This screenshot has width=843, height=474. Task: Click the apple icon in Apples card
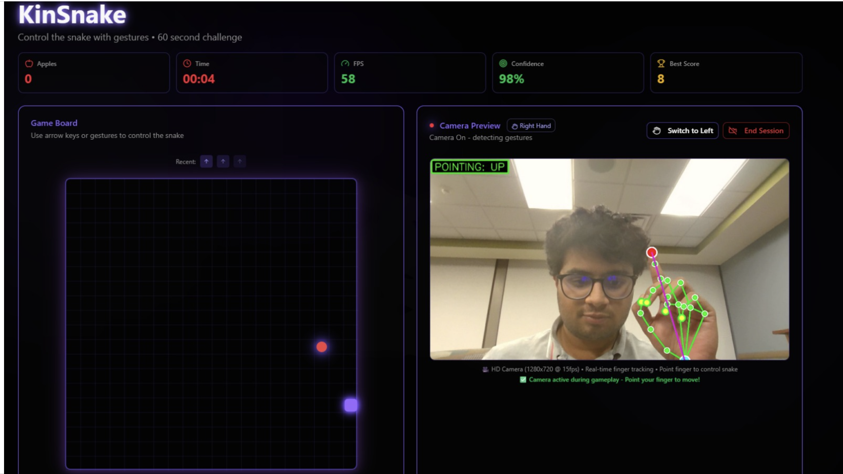coord(29,63)
